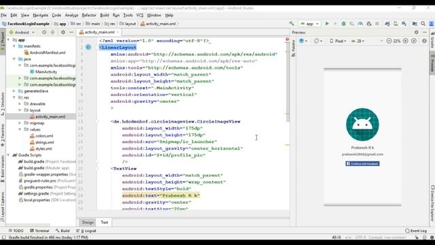This screenshot has width=435, height=245.
Task: Open the Logcat tool window
Action: tap(86, 231)
